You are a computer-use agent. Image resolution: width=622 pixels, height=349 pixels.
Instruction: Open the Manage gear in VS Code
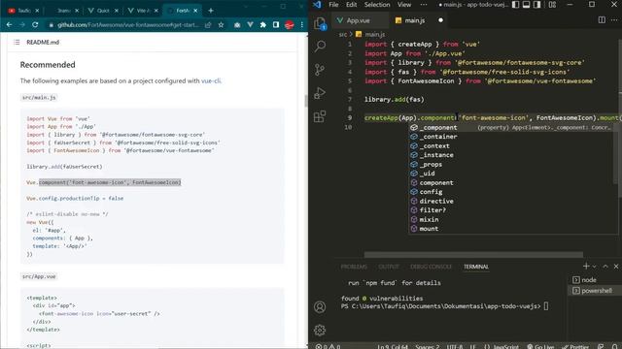pyautogui.click(x=320, y=330)
